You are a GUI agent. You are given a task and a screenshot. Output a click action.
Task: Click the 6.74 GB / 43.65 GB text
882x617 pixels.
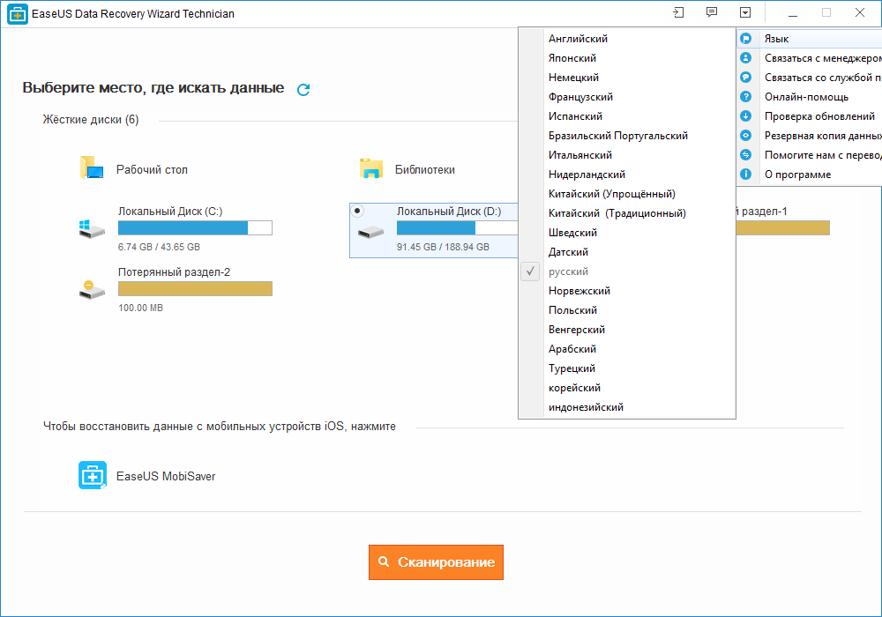159,247
